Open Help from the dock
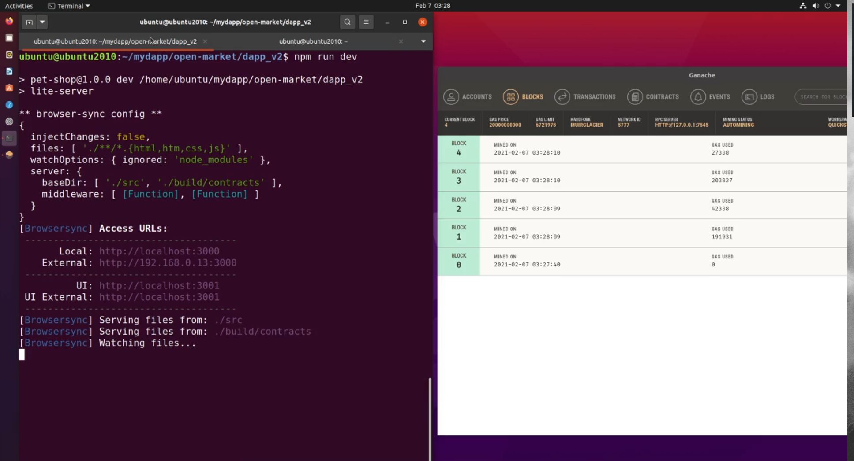This screenshot has height=461, width=854. pos(9,105)
